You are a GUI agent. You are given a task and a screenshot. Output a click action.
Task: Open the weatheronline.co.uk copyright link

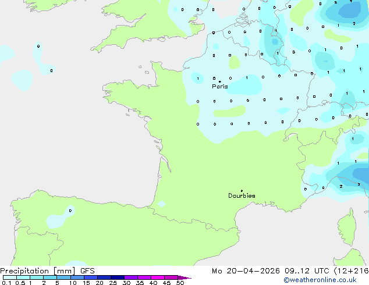[x=320, y=280]
